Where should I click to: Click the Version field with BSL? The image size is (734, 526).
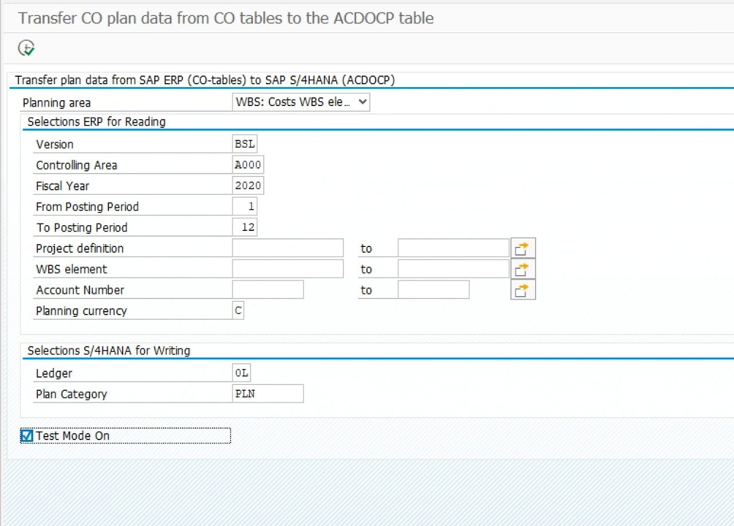pos(245,144)
